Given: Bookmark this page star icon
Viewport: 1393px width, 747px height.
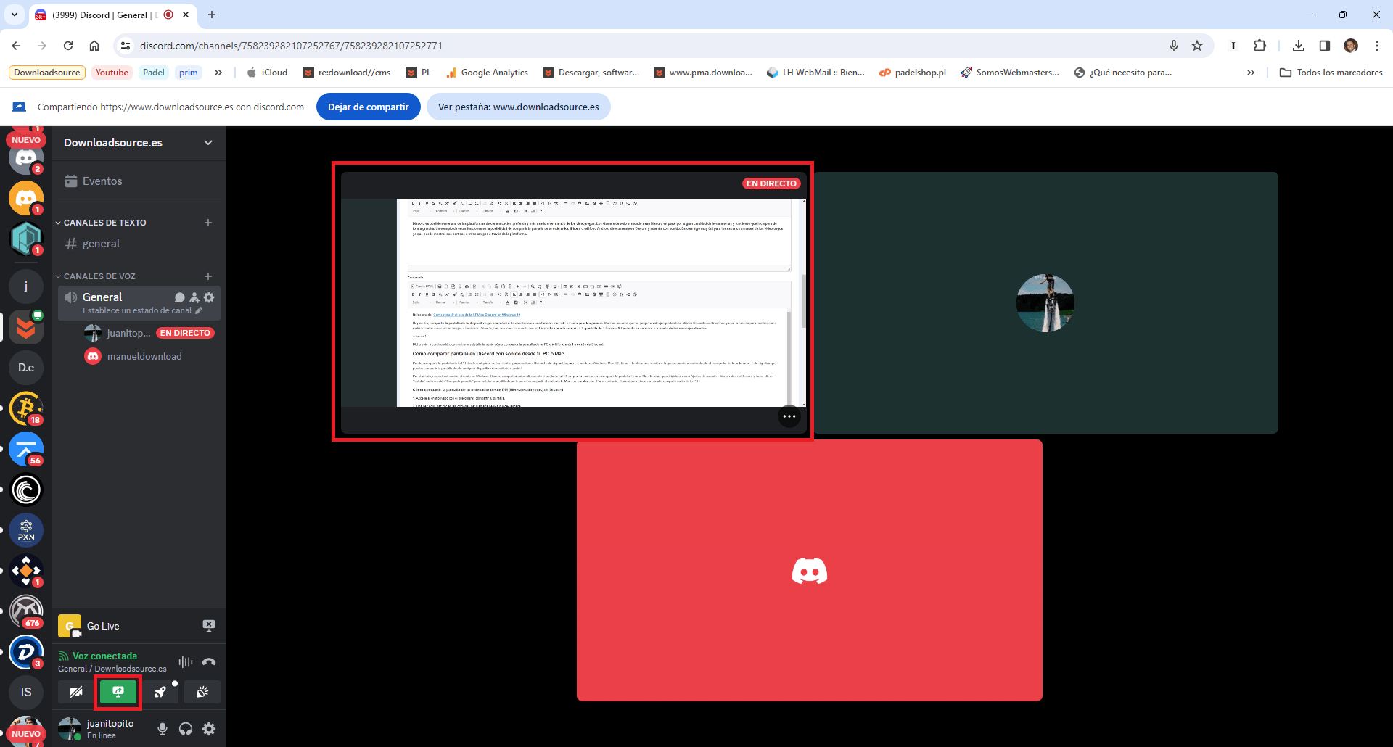Looking at the screenshot, I should point(1197,46).
